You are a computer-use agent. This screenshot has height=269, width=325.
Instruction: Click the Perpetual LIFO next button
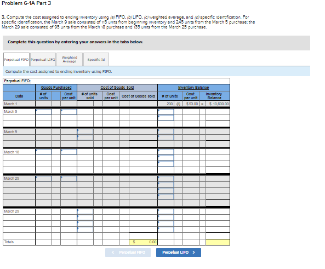179,253
